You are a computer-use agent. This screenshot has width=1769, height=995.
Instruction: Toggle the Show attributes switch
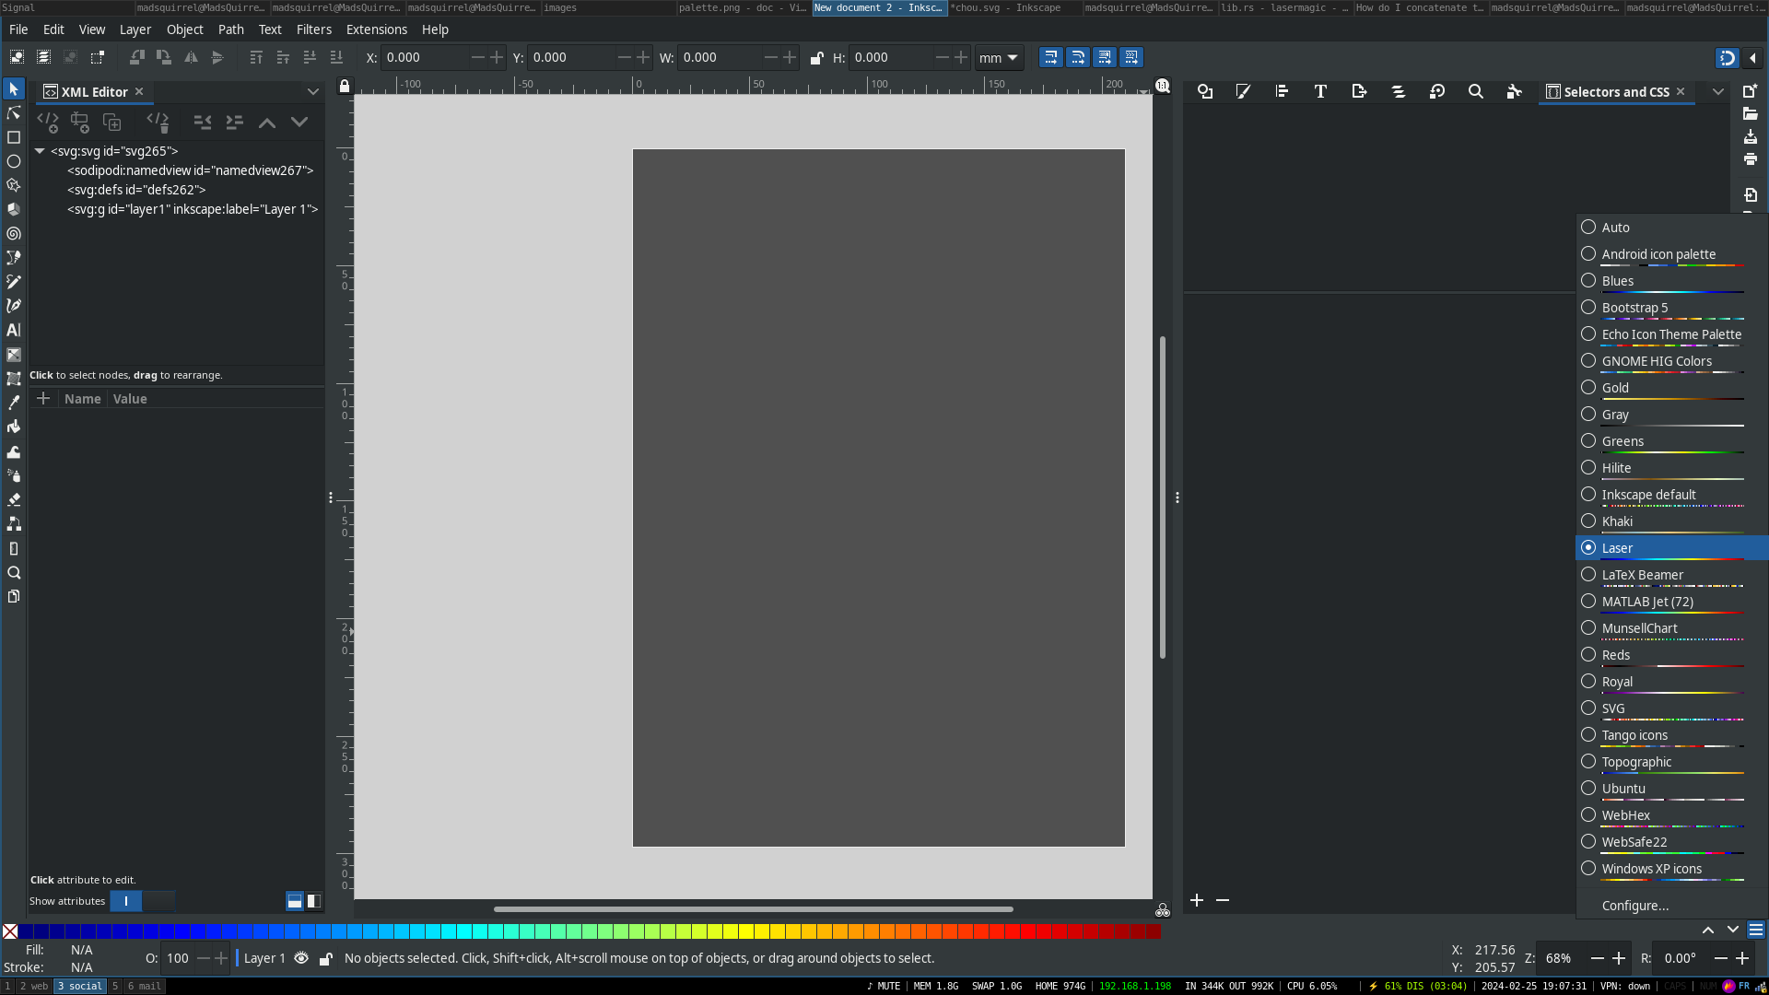coord(142,901)
